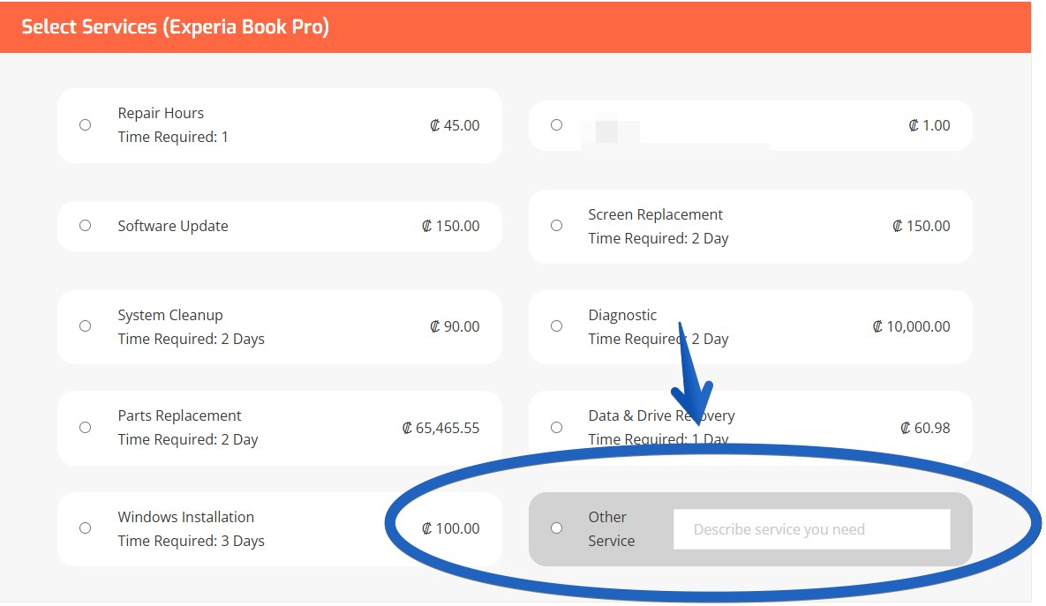Click the Parts Replacement label
Screen dimensions: 1046x606
(x=179, y=415)
